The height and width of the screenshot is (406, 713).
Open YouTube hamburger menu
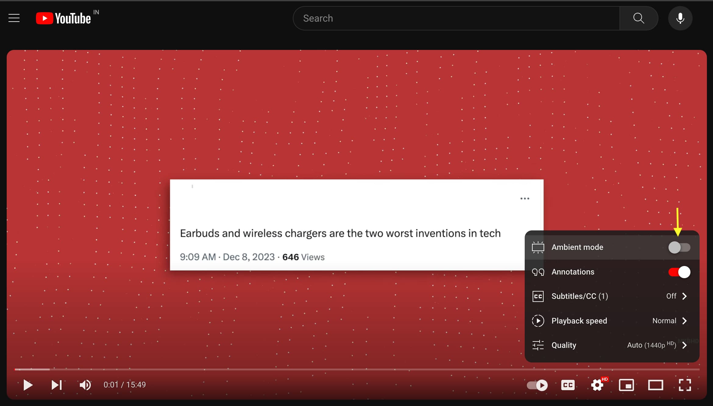[14, 18]
